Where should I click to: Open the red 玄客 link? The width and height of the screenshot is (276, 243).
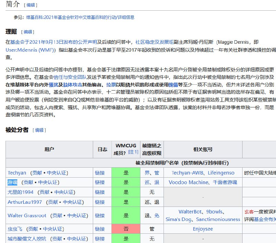(x=249, y=212)
